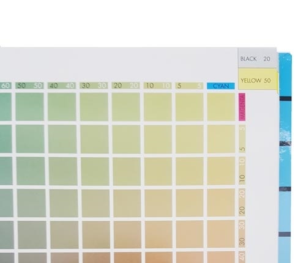This screenshot has width=306, height=263.
Task: Select the YELLOW 50 index tab
Action: click(258, 80)
